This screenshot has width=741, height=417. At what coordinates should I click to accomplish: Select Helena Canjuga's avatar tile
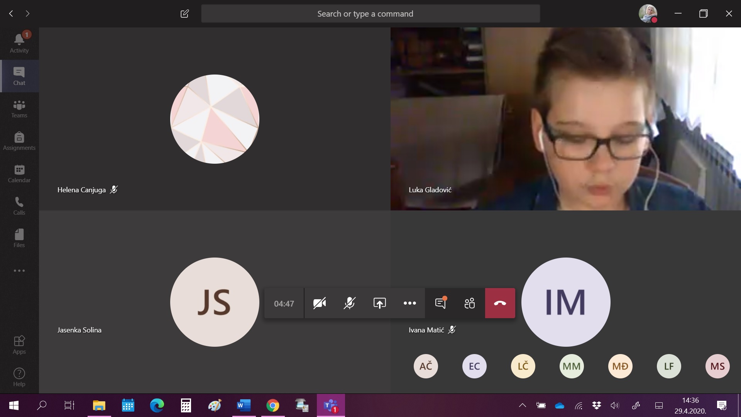point(215,119)
